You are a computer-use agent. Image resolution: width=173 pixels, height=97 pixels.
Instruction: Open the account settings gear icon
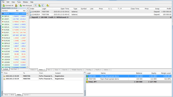(x=48, y=5)
